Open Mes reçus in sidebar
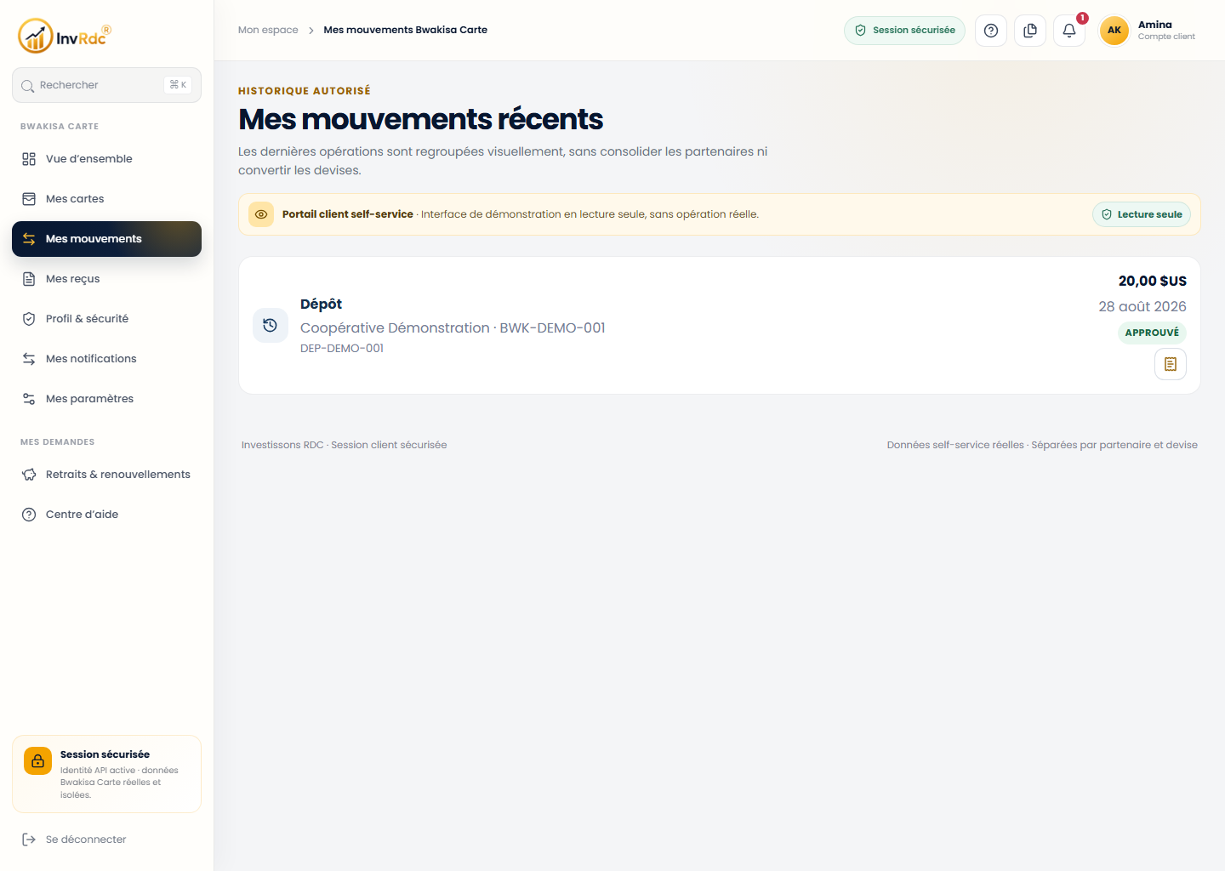 (106, 279)
